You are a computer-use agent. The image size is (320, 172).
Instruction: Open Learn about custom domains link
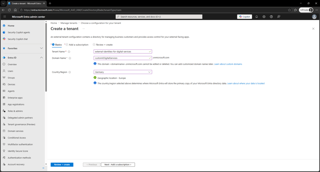228,64
